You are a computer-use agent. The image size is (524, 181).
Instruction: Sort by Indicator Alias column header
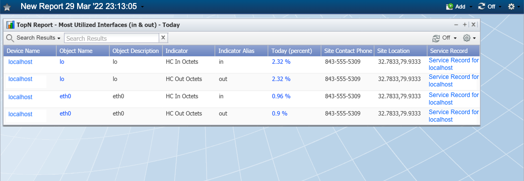[x=242, y=51]
